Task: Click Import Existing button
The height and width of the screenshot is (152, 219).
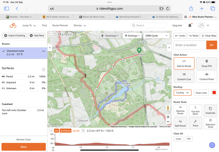Action: point(14,35)
